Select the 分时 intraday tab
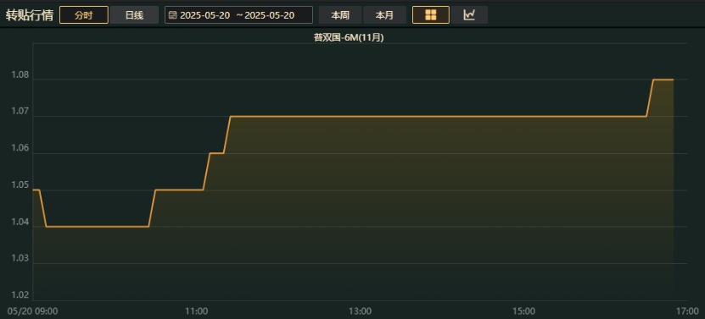 (x=84, y=14)
